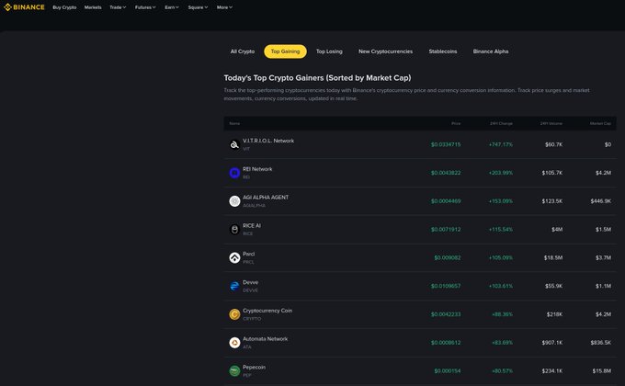Click the $4M volume value
Image resolution: width=625 pixels, height=386 pixels.
point(557,229)
